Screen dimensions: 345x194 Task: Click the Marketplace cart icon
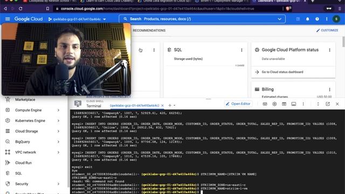pyautogui.click(x=8, y=99)
